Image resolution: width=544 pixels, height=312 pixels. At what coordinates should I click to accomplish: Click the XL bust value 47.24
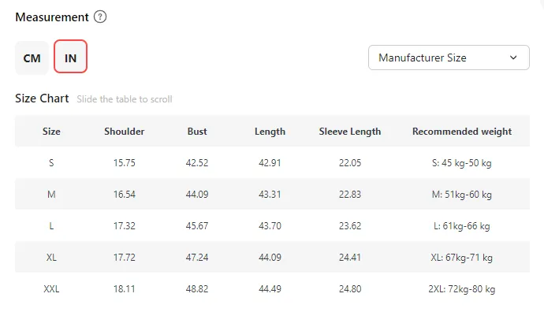point(197,258)
